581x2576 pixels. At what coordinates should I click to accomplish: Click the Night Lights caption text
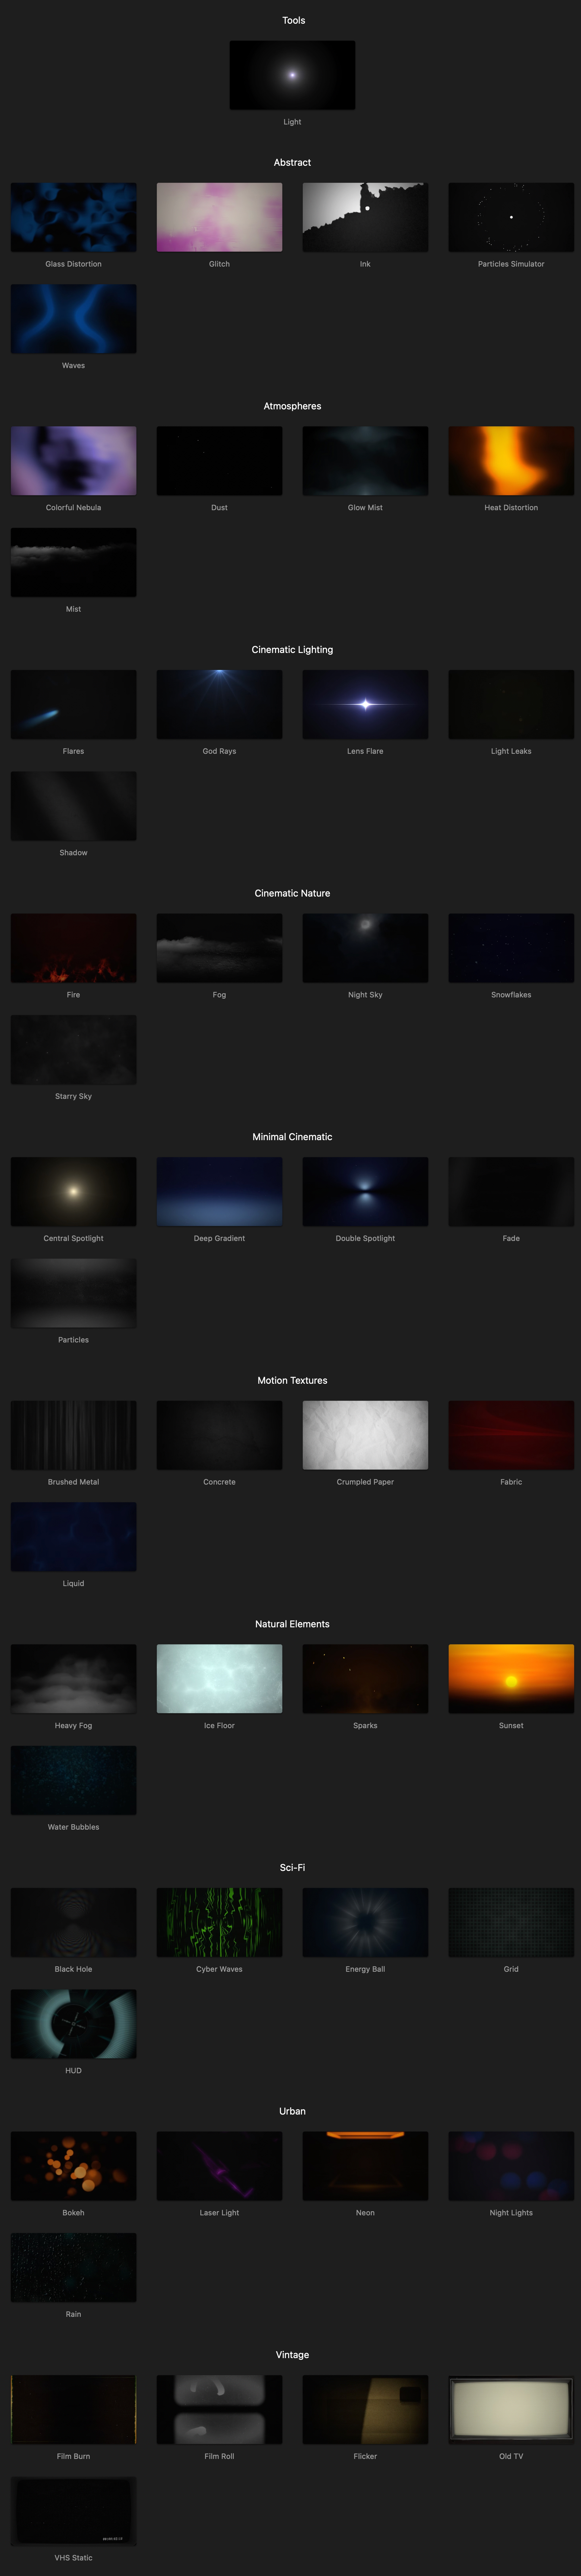pos(511,2213)
